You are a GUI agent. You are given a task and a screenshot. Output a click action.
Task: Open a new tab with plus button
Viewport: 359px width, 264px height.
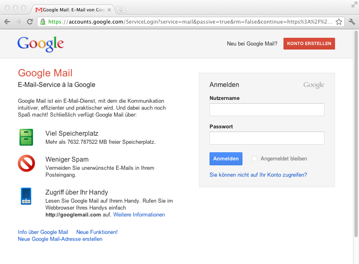121,9
